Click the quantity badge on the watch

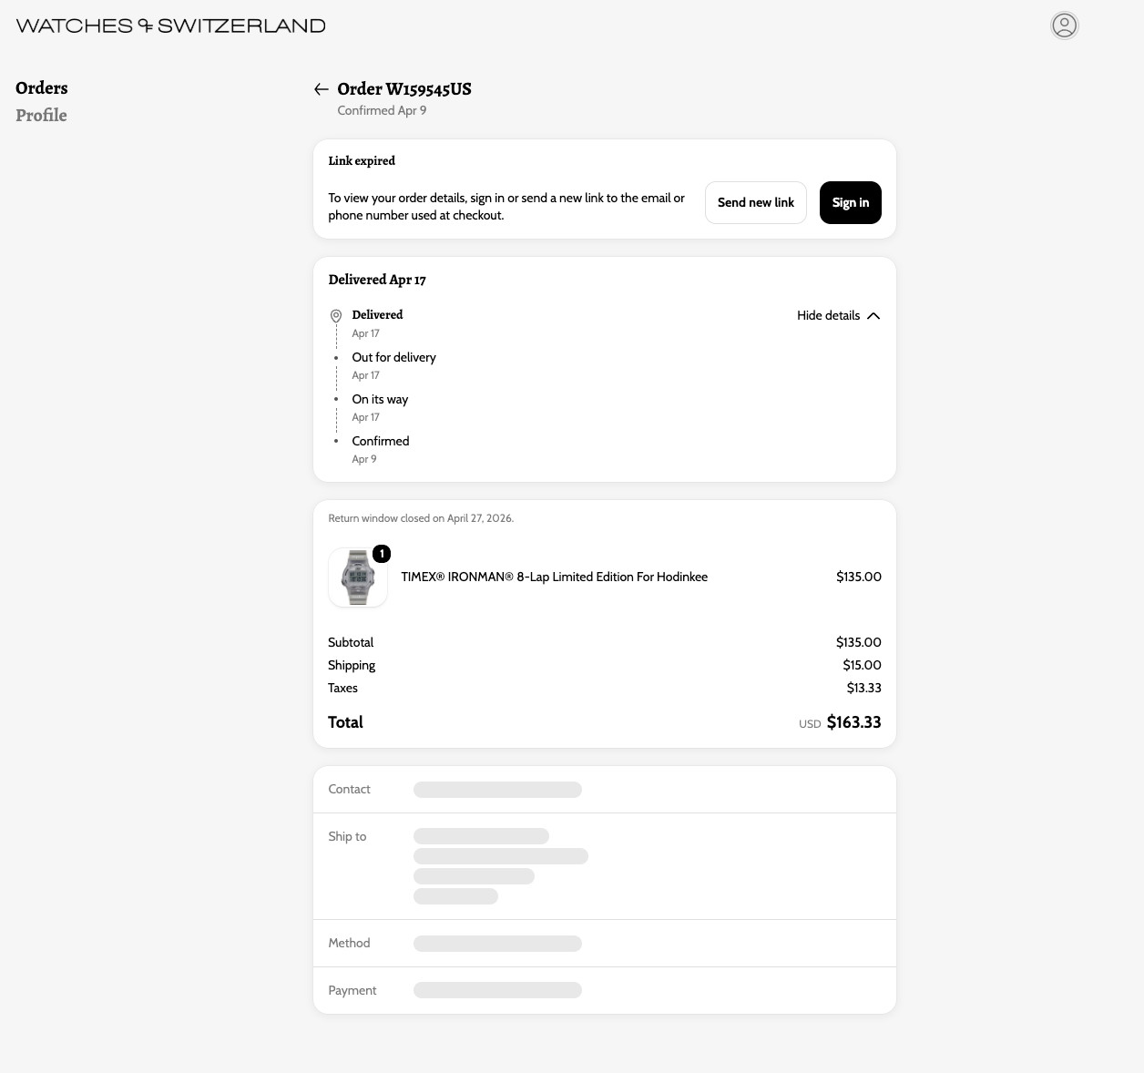click(382, 554)
